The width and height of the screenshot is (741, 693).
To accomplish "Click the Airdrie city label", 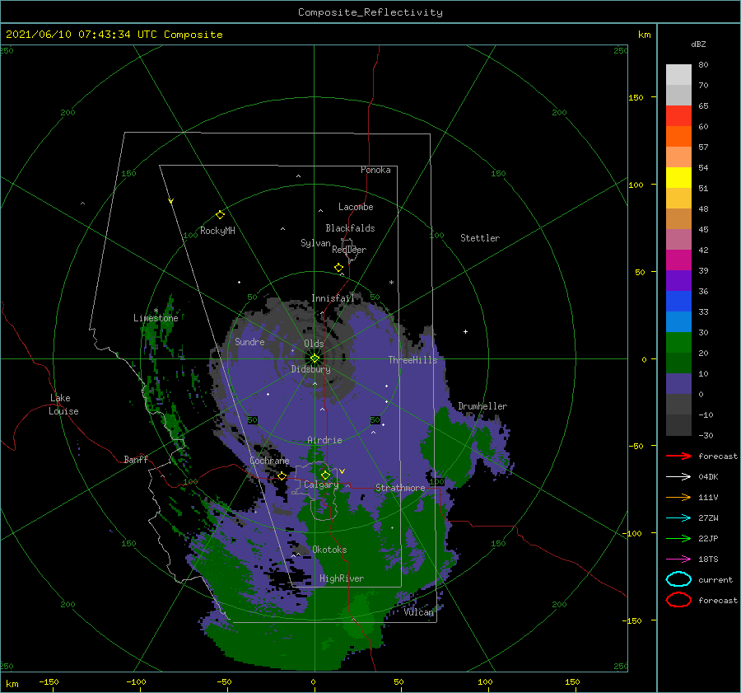I will (x=324, y=440).
